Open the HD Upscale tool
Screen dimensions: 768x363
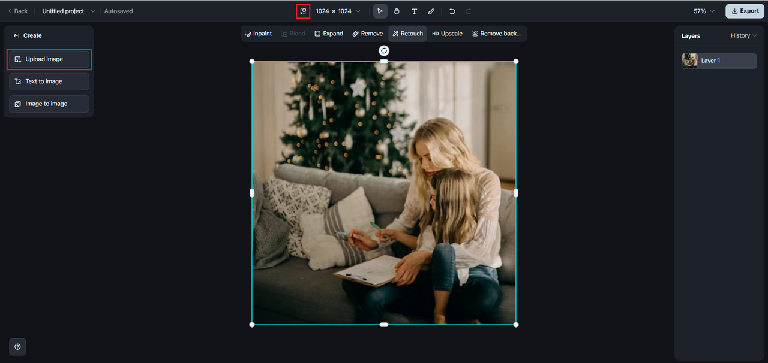point(447,34)
